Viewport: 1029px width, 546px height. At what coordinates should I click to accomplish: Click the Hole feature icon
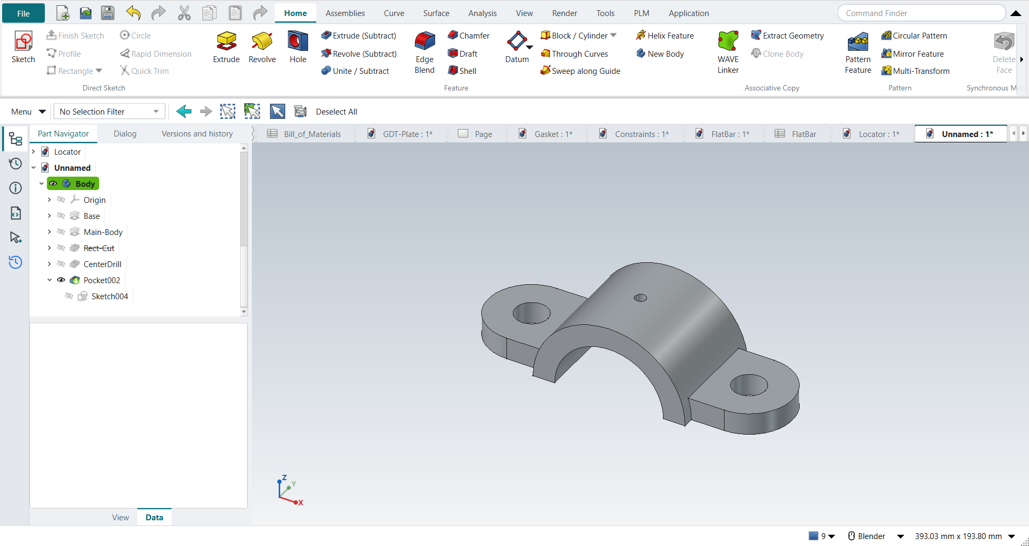click(x=298, y=48)
